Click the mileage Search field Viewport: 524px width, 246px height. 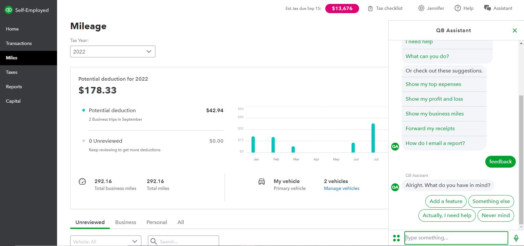183,241
